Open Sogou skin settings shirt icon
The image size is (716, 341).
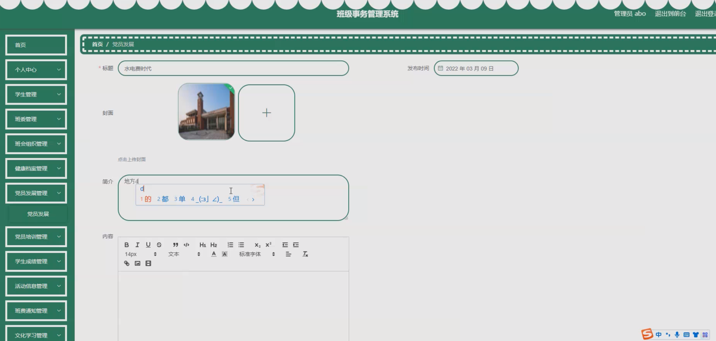pos(696,335)
